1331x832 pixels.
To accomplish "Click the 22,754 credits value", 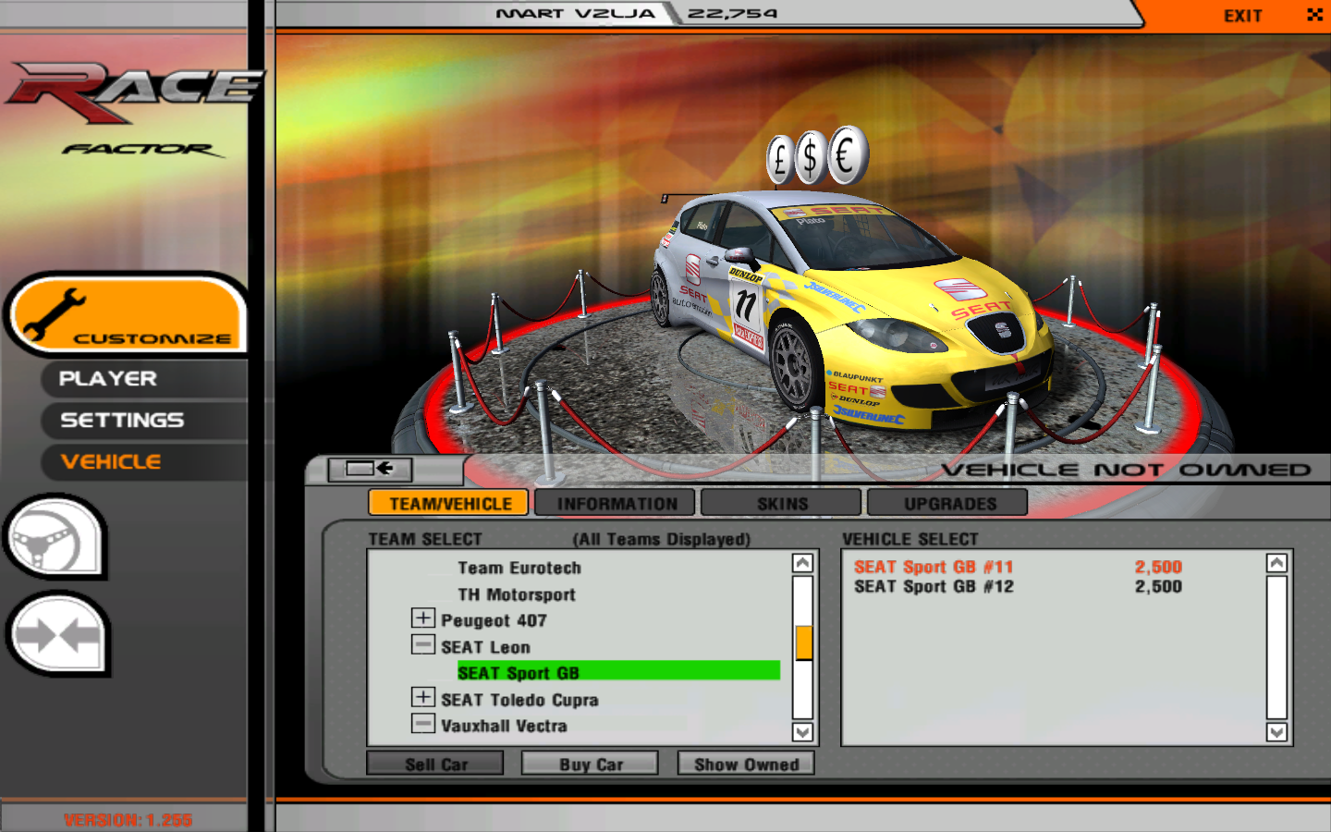I will click(x=732, y=13).
